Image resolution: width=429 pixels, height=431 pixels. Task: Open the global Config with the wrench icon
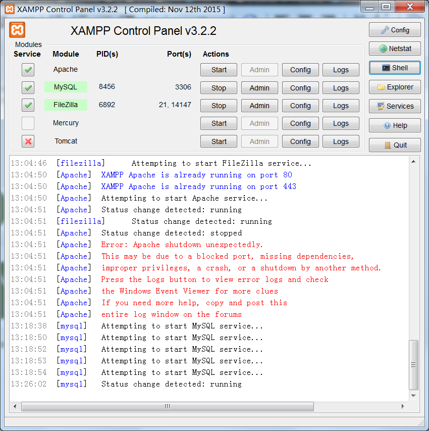click(x=395, y=30)
